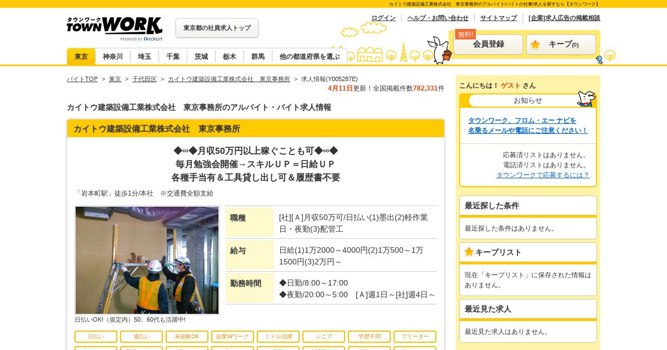667x350 pixels.
Task: Click the お知らせ panel header
Action: [x=528, y=101]
